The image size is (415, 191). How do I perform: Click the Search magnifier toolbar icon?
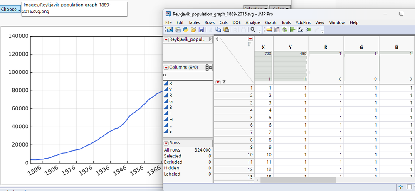[252, 30]
